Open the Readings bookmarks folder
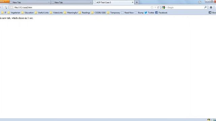Image resolution: width=216 pixels, height=121 pixels. pyautogui.click(x=84, y=13)
